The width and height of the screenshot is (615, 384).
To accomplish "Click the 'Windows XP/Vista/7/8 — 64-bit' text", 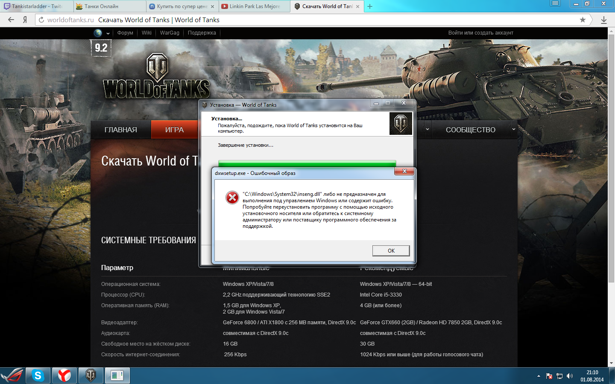I will pos(396,284).
